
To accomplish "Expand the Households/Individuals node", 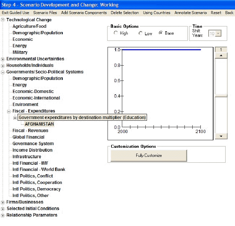I will [3, 66].
